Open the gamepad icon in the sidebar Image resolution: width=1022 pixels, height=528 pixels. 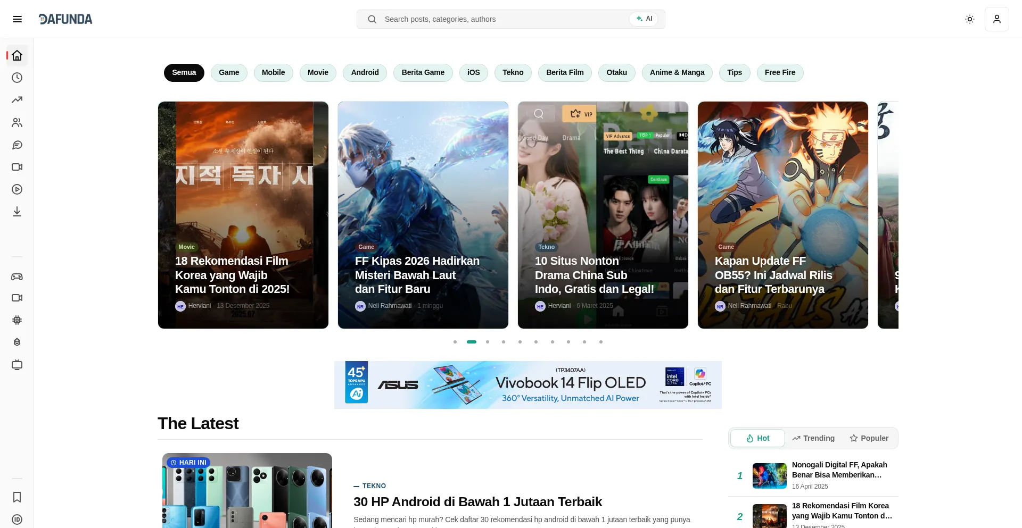click(x=17, y=276)
